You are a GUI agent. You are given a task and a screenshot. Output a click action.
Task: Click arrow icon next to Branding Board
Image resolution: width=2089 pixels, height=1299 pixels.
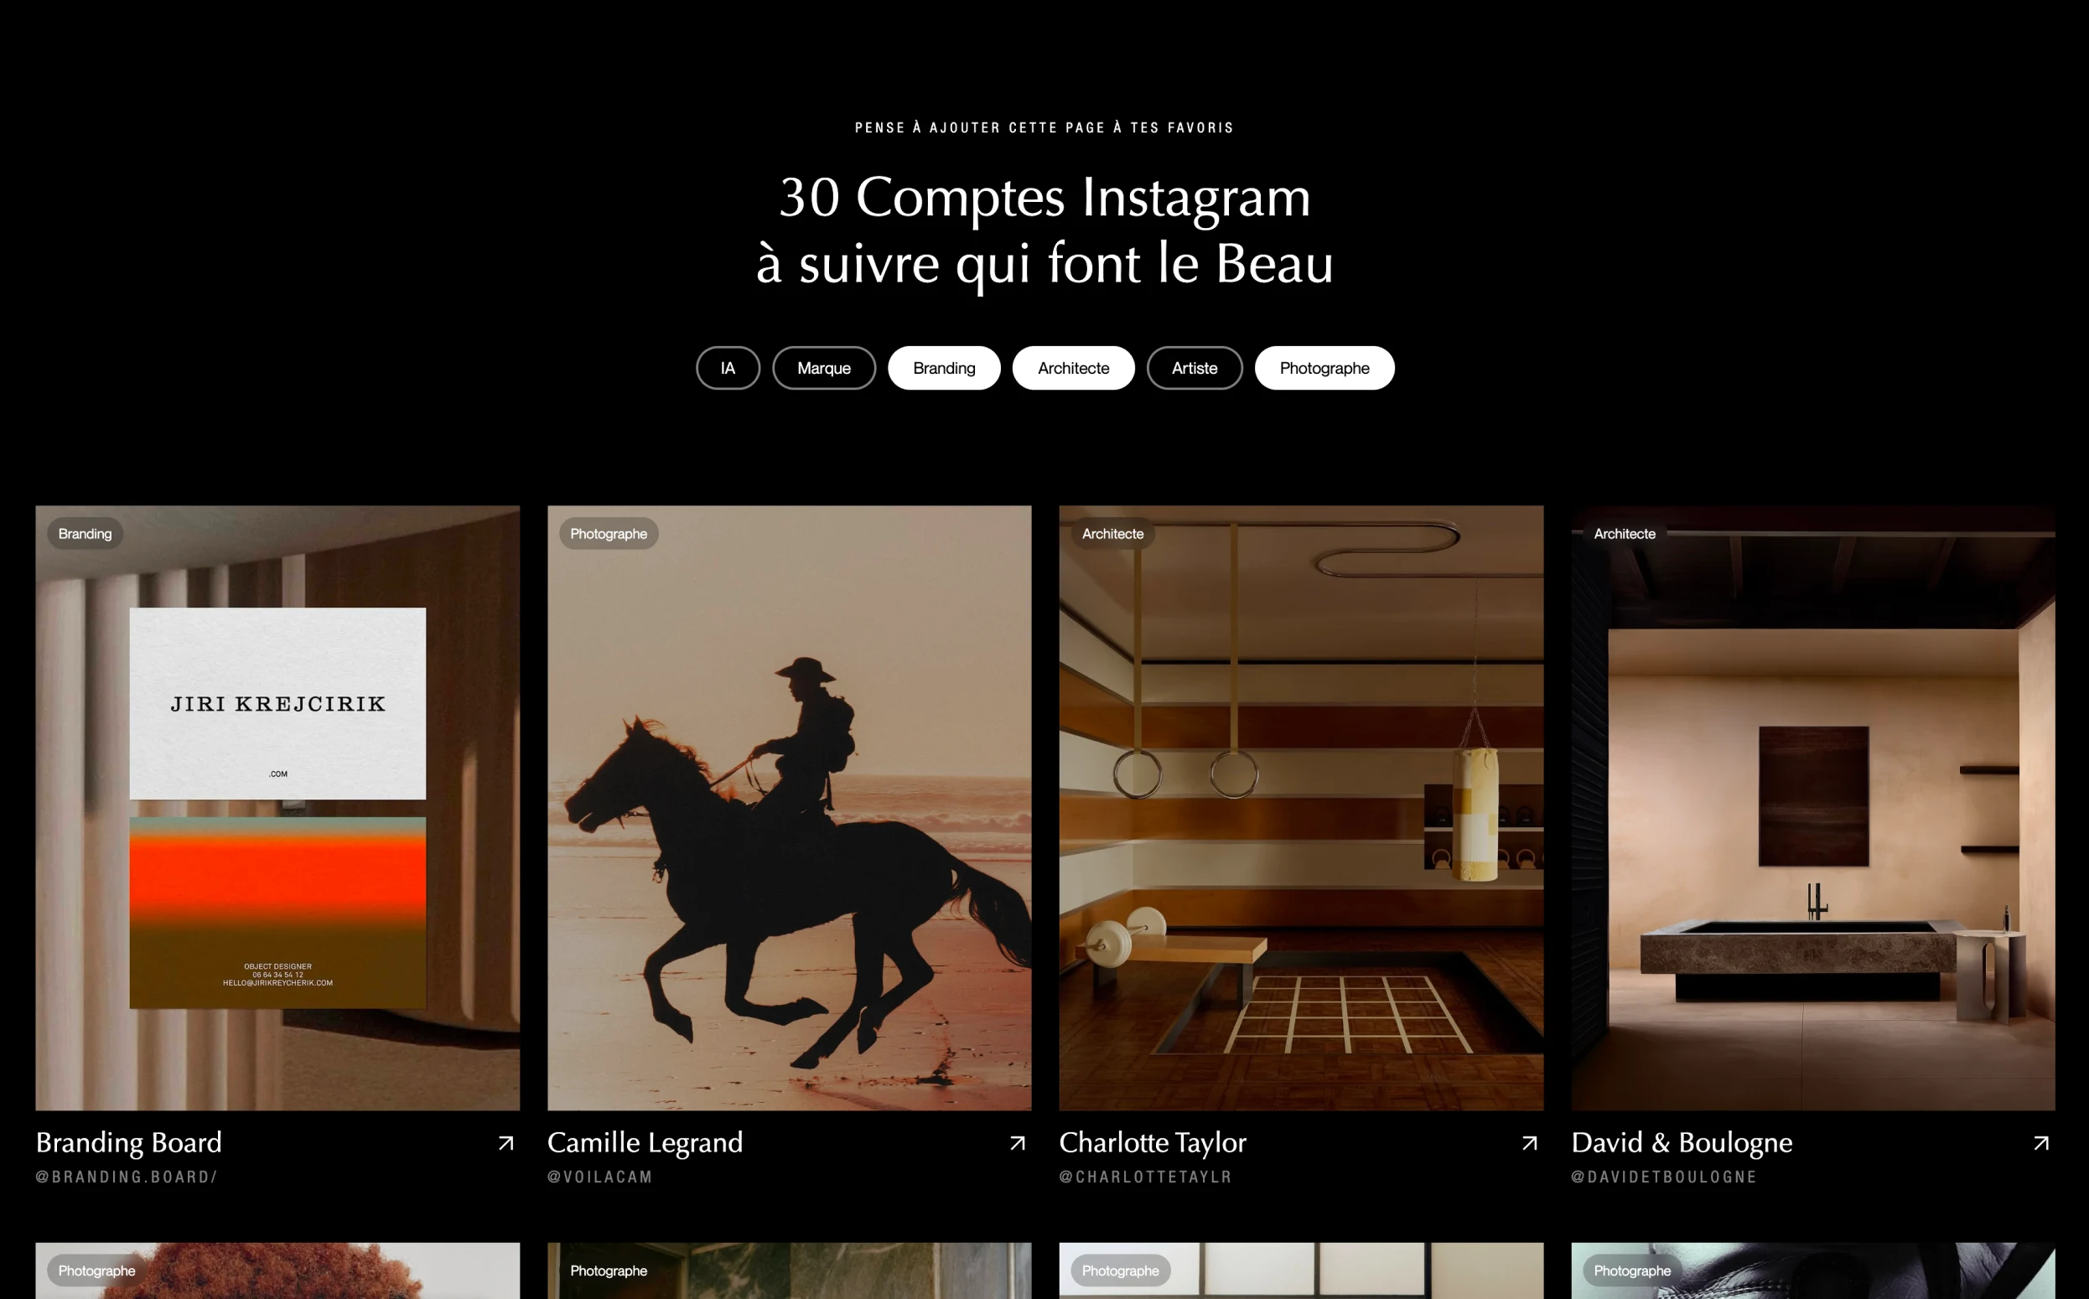(x=506, y=1142)
